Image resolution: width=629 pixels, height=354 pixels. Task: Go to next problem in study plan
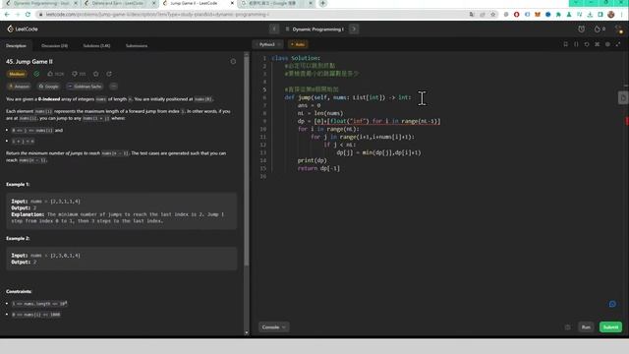354,29
